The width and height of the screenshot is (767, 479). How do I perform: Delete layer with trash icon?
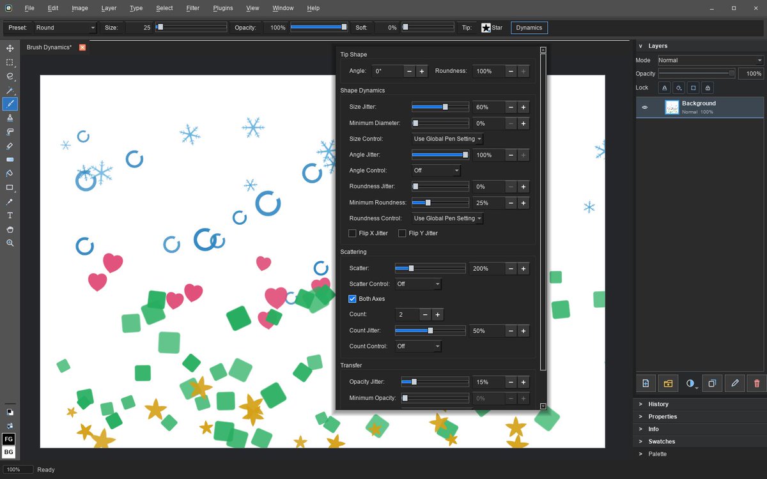[757, 383]
